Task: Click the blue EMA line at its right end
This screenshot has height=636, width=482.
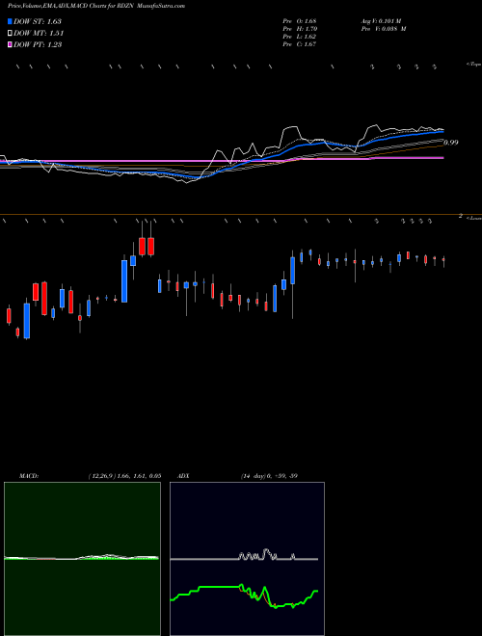Action: [442, 131]
